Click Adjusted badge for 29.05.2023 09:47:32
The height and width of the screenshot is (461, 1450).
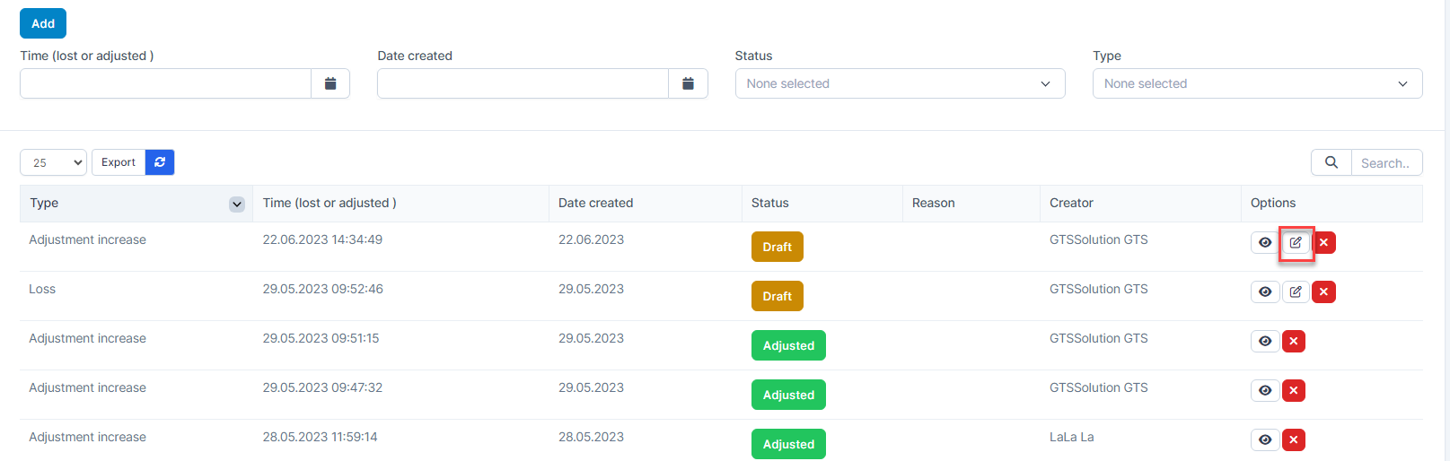coord(788,395)
